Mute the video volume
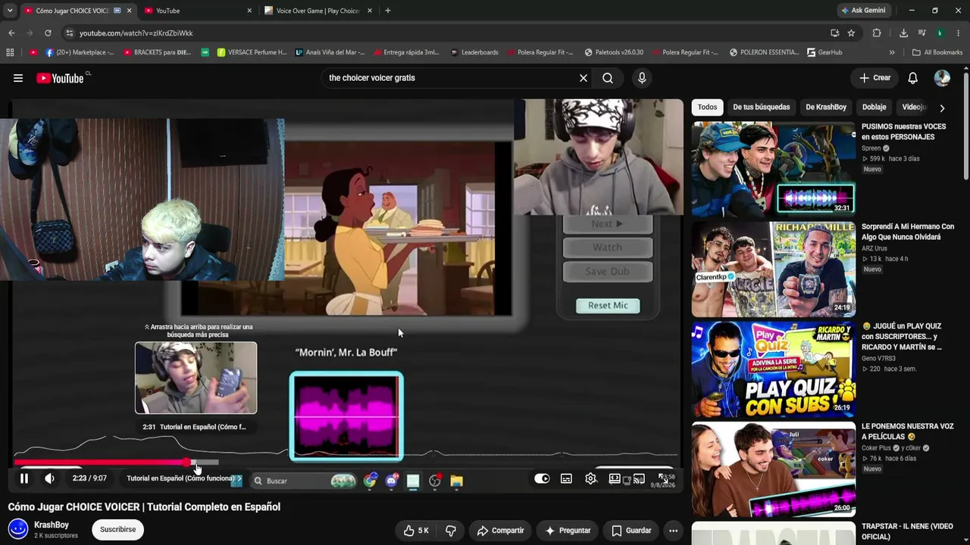 pos(49,478)
